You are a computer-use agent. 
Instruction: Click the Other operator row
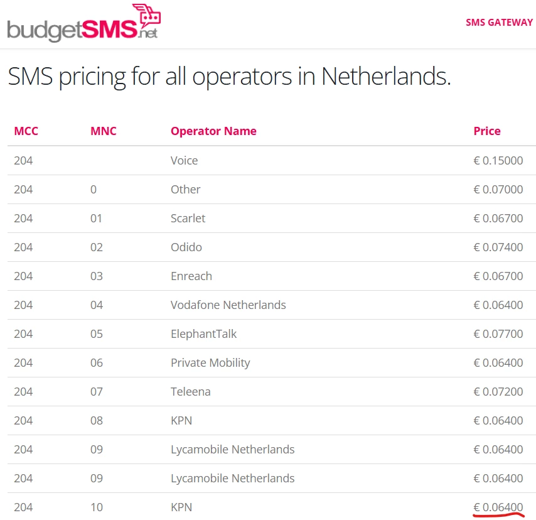point(272,189)
